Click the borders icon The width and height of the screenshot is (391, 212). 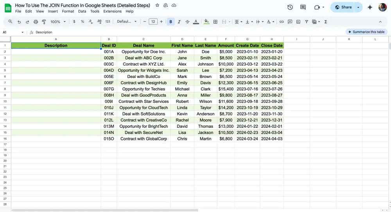point(215,22)
